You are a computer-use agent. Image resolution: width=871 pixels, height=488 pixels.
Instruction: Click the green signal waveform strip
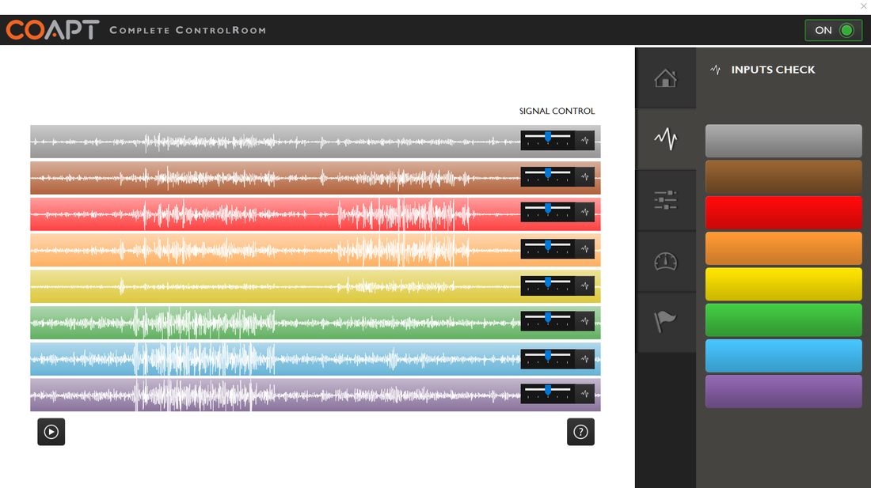(x=269, y=322)
